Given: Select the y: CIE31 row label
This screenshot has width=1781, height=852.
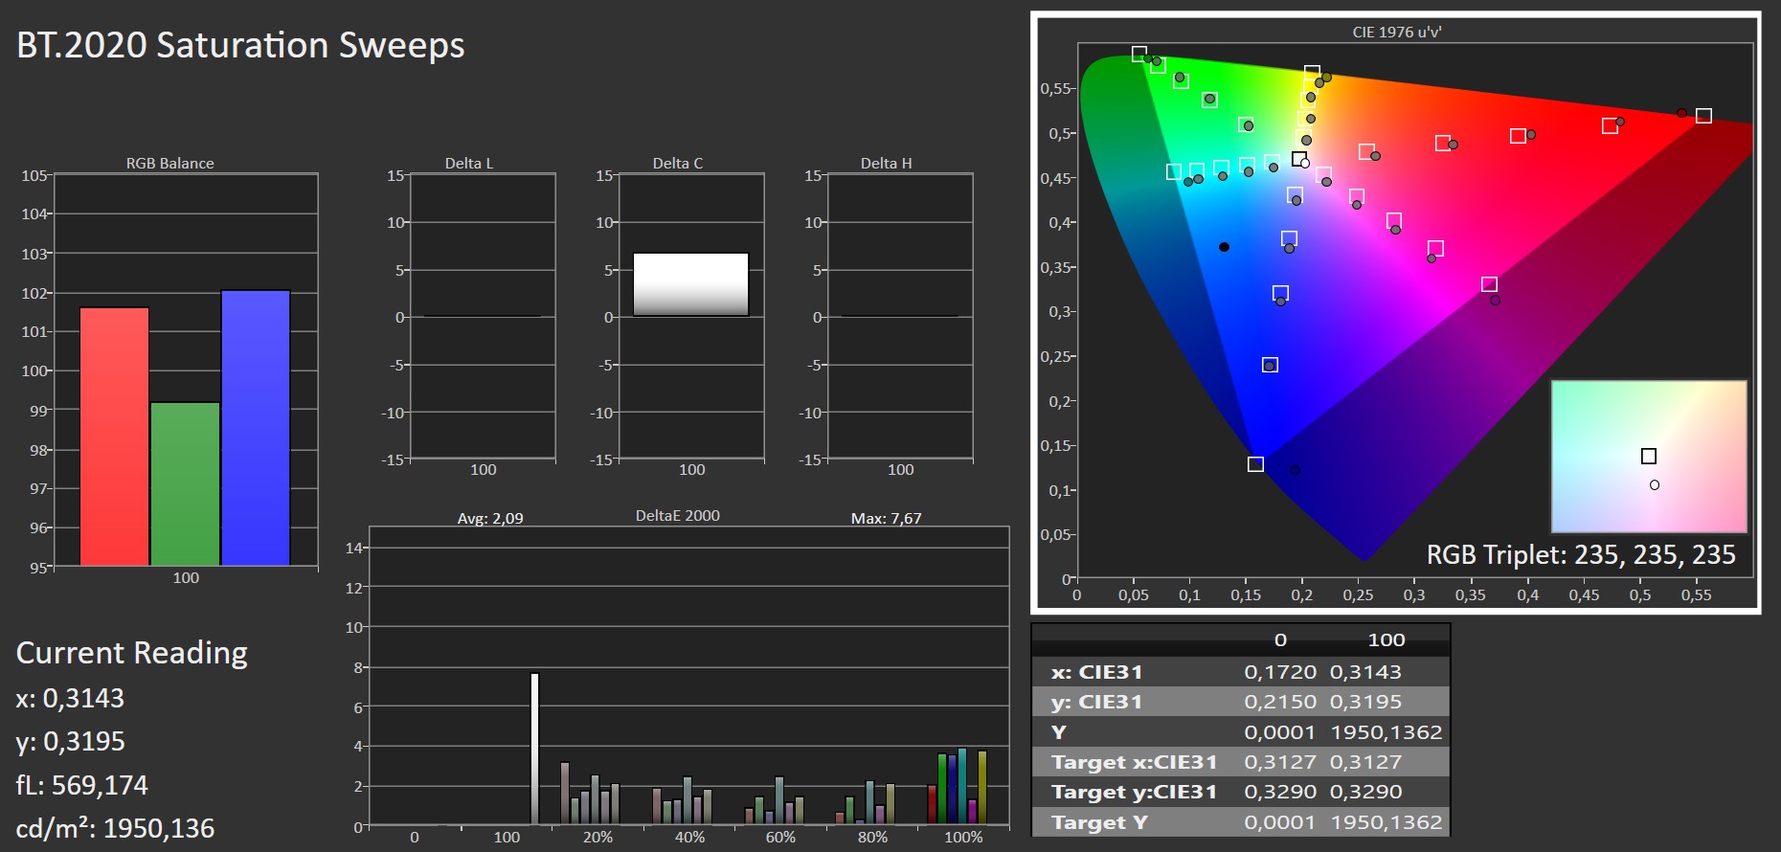Looking at the screenshot, I should click(1097, 702).
